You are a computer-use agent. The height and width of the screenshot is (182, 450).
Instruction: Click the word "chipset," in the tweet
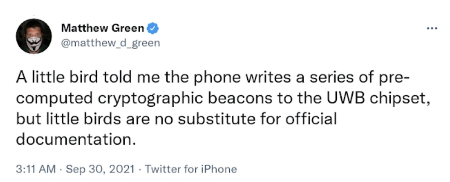[400, 98]
